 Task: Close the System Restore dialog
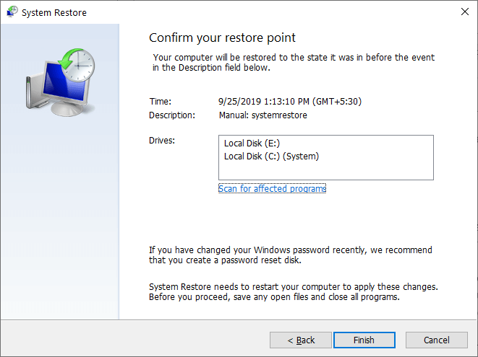463,12
